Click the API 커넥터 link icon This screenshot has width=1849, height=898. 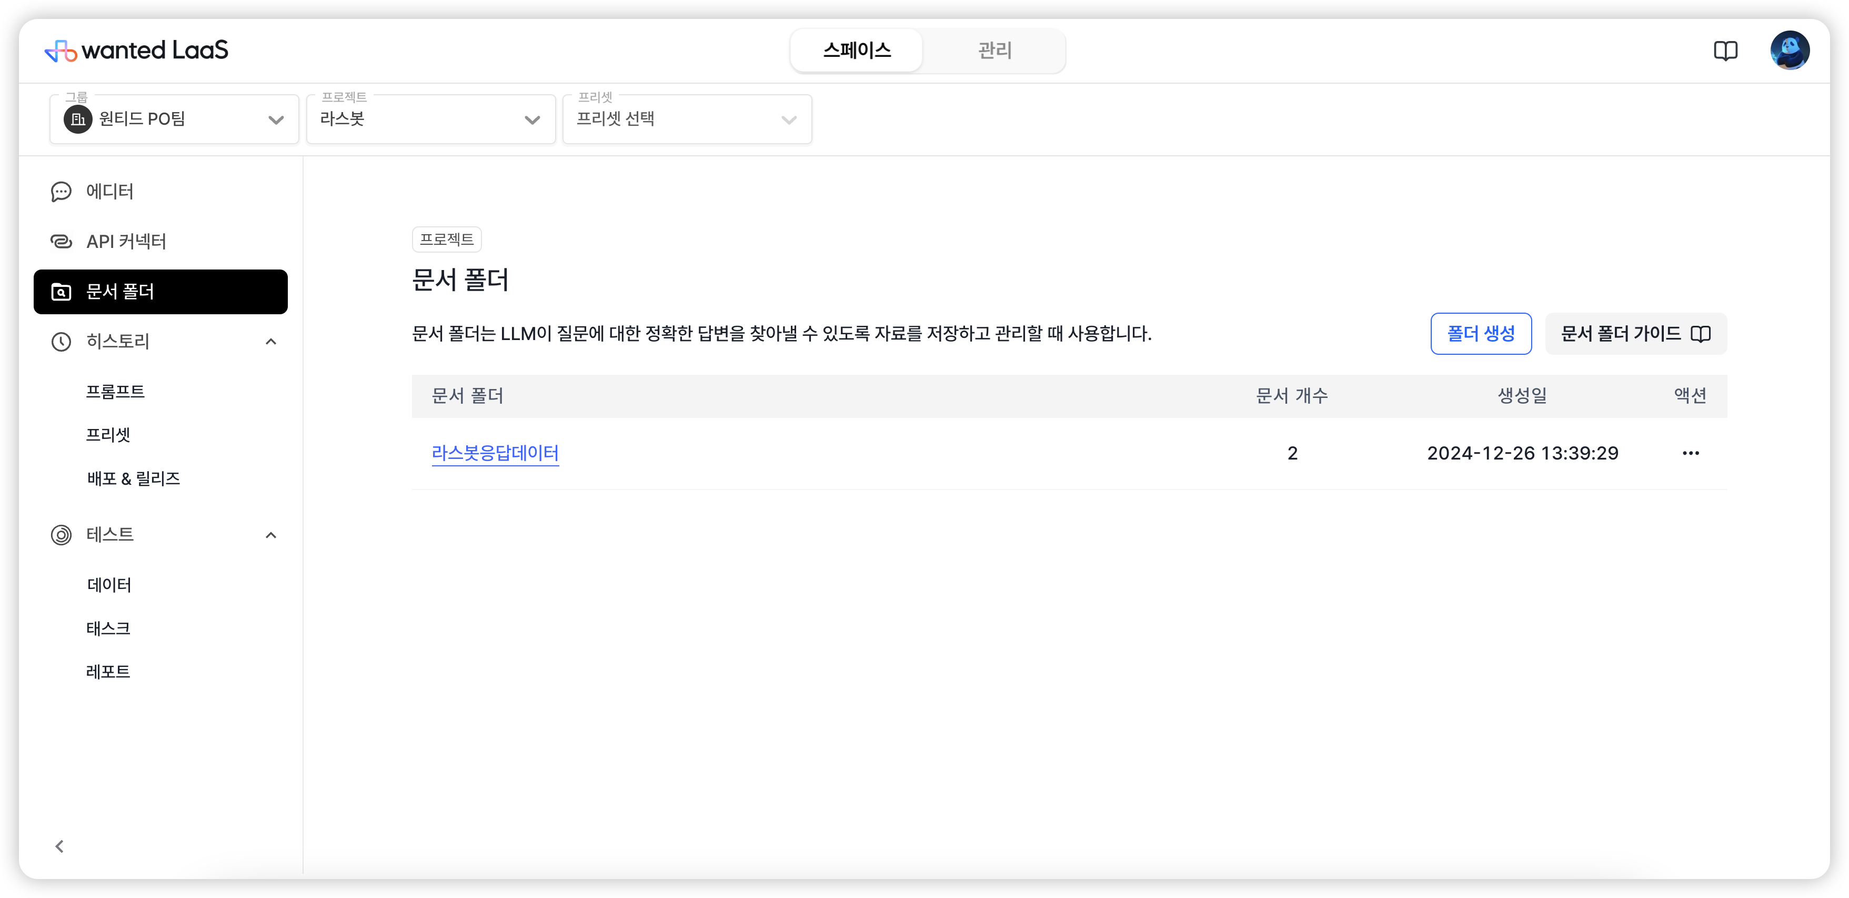(61, 241)
